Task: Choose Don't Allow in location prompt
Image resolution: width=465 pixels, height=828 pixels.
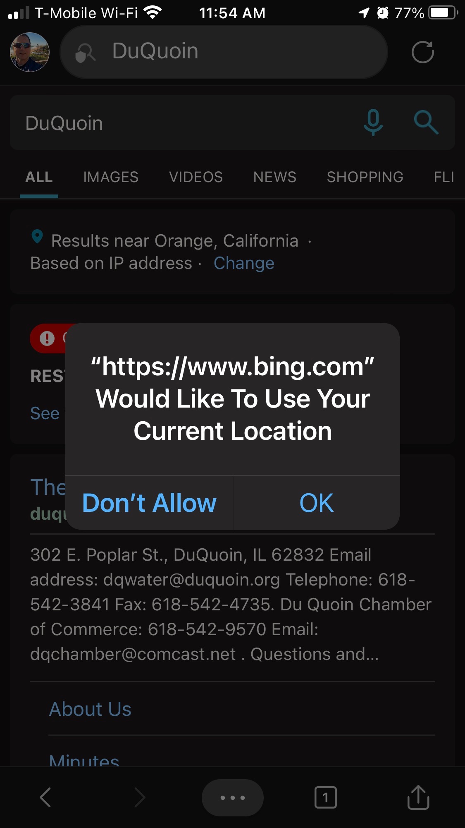Action: (x=149, y=503)
